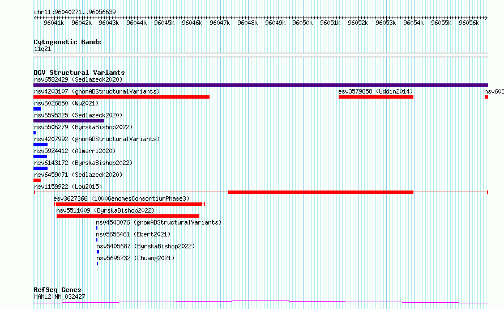Click the MAML2|NM_032427 gene label

tap(59, 297)
